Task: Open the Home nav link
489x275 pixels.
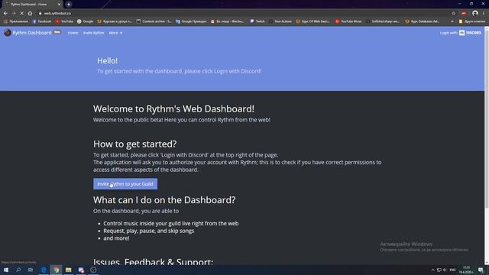Action: coord(73,33)
